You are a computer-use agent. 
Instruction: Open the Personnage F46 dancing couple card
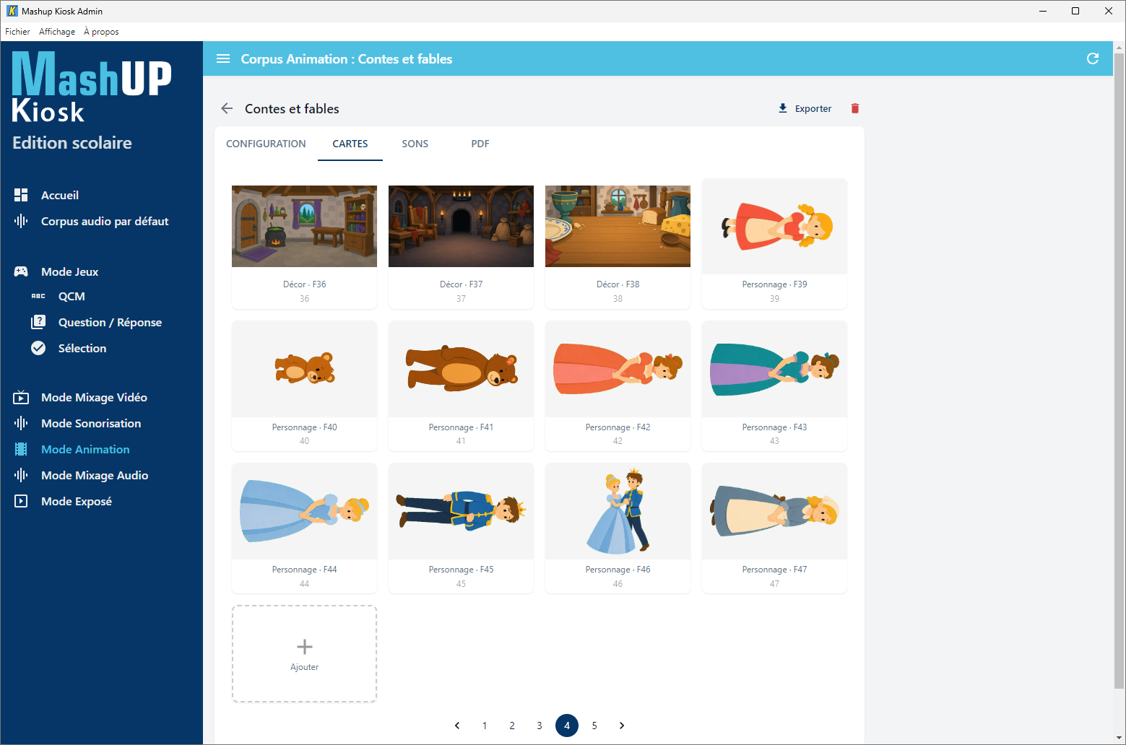tap(618, 527)
